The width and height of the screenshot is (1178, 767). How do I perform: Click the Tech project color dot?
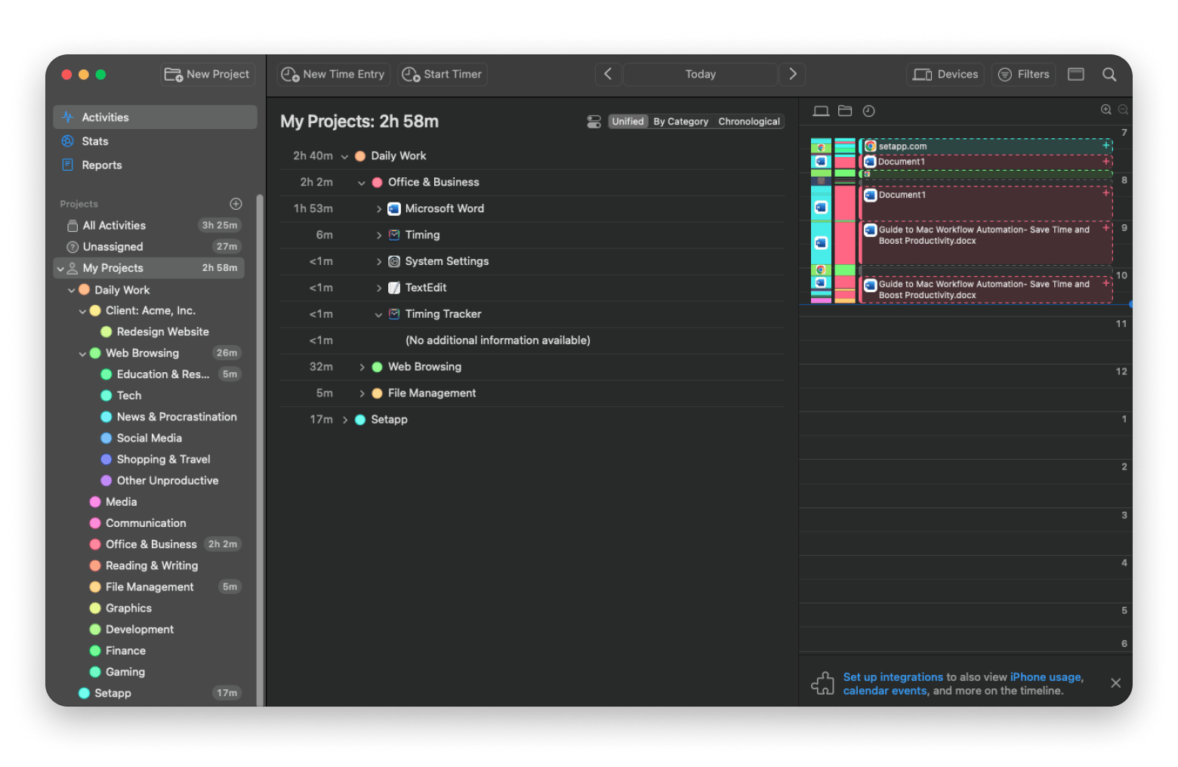point(106,396)
